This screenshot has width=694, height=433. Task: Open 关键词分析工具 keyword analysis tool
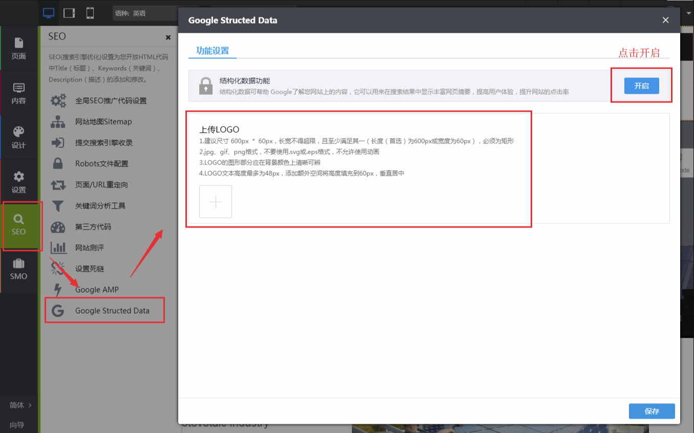click(x=100, y=206)
